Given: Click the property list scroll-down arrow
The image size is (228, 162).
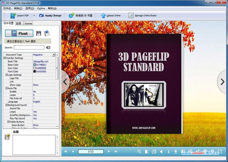Looking at the screenshot, I should click(57, 127).
